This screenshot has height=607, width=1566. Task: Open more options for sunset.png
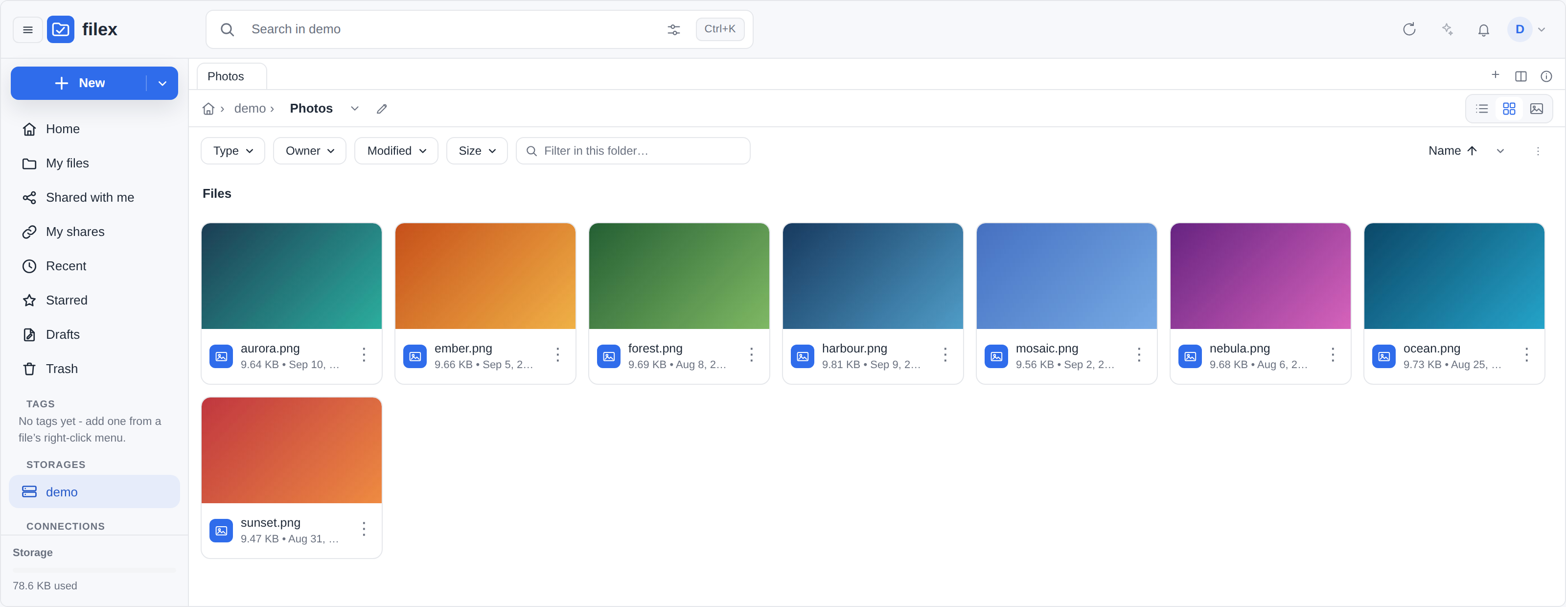click(364, 529)
